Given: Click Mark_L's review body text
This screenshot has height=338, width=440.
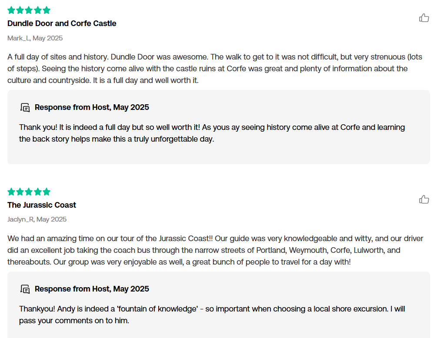Looking at the screenshot, I should tap(215, 69).
